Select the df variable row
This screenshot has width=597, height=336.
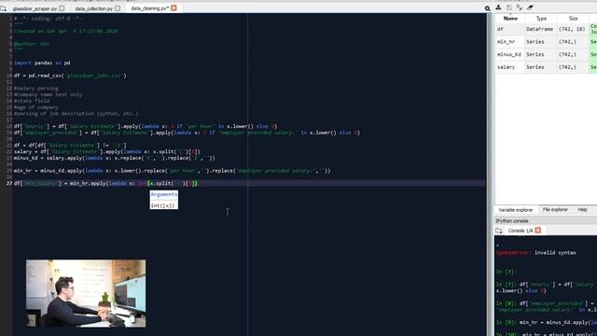click(546, 29)
